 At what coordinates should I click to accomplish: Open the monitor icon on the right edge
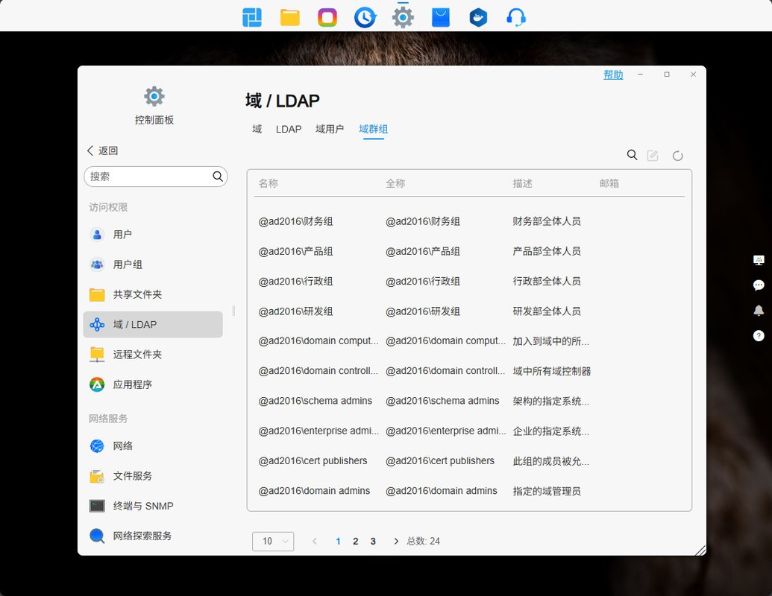(x=759, y=260)
